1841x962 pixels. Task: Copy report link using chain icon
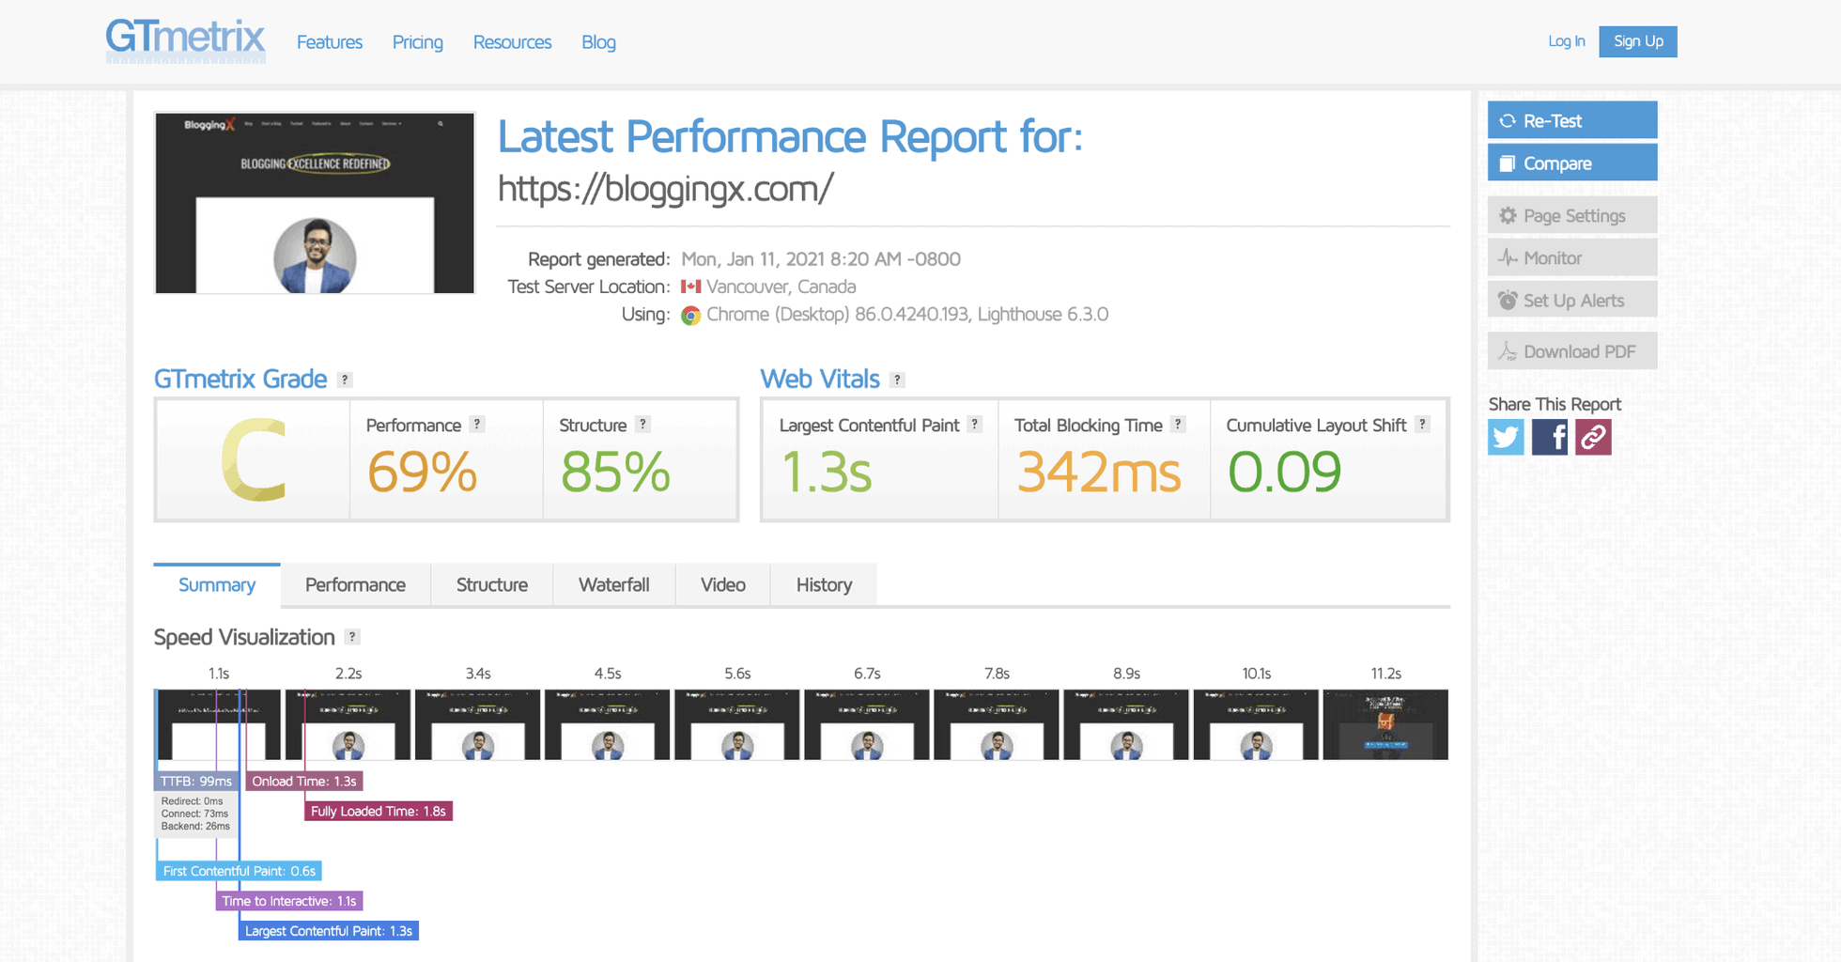(x=1593, y=437)
